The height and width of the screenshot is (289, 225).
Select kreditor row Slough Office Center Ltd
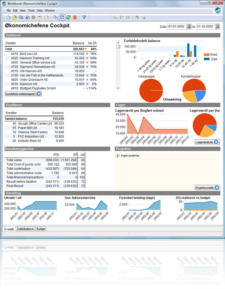(x=35, y=123)
